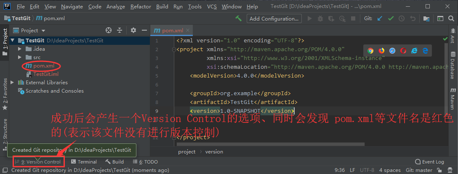Open the Event Log
Screen dimensions: 458x174
430,162
